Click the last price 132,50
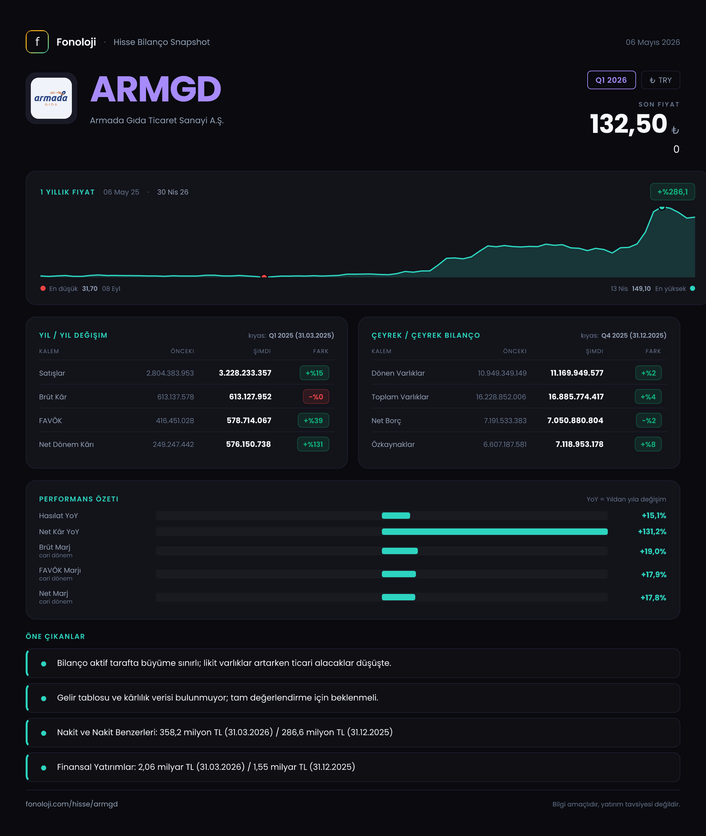The width and height of the screenshot is (706, 836). point(629,124)
